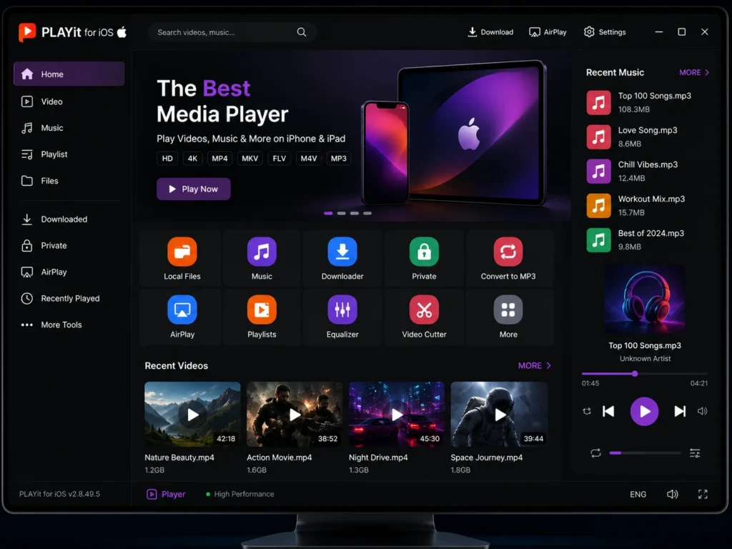Screen dimensions: 732x549
Task: Open the Local Files tile
Action: 182,258
